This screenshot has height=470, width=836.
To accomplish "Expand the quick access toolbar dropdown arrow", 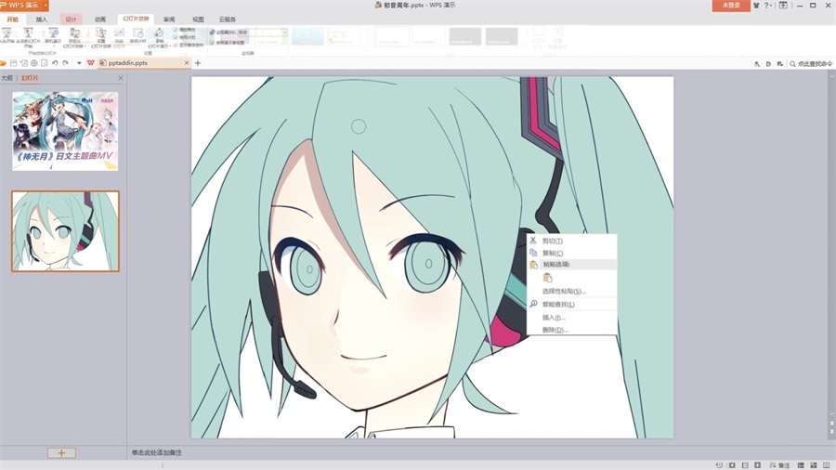I will (x=79, y=63).
